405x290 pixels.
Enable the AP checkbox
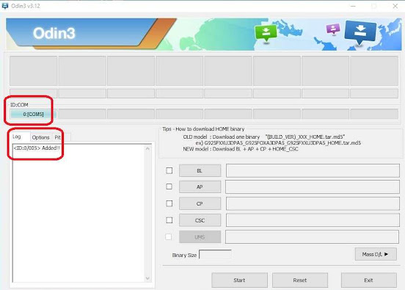[169, 186]
